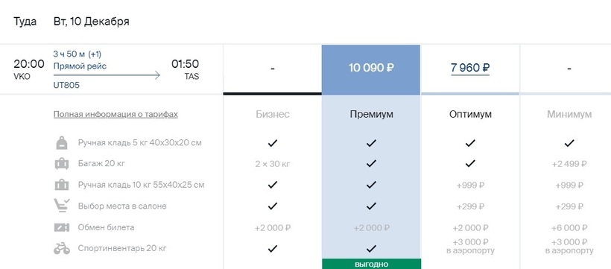Click the bag icon for 10 kg hand luggage
611x269 pixels.
[x=62, y=185]
